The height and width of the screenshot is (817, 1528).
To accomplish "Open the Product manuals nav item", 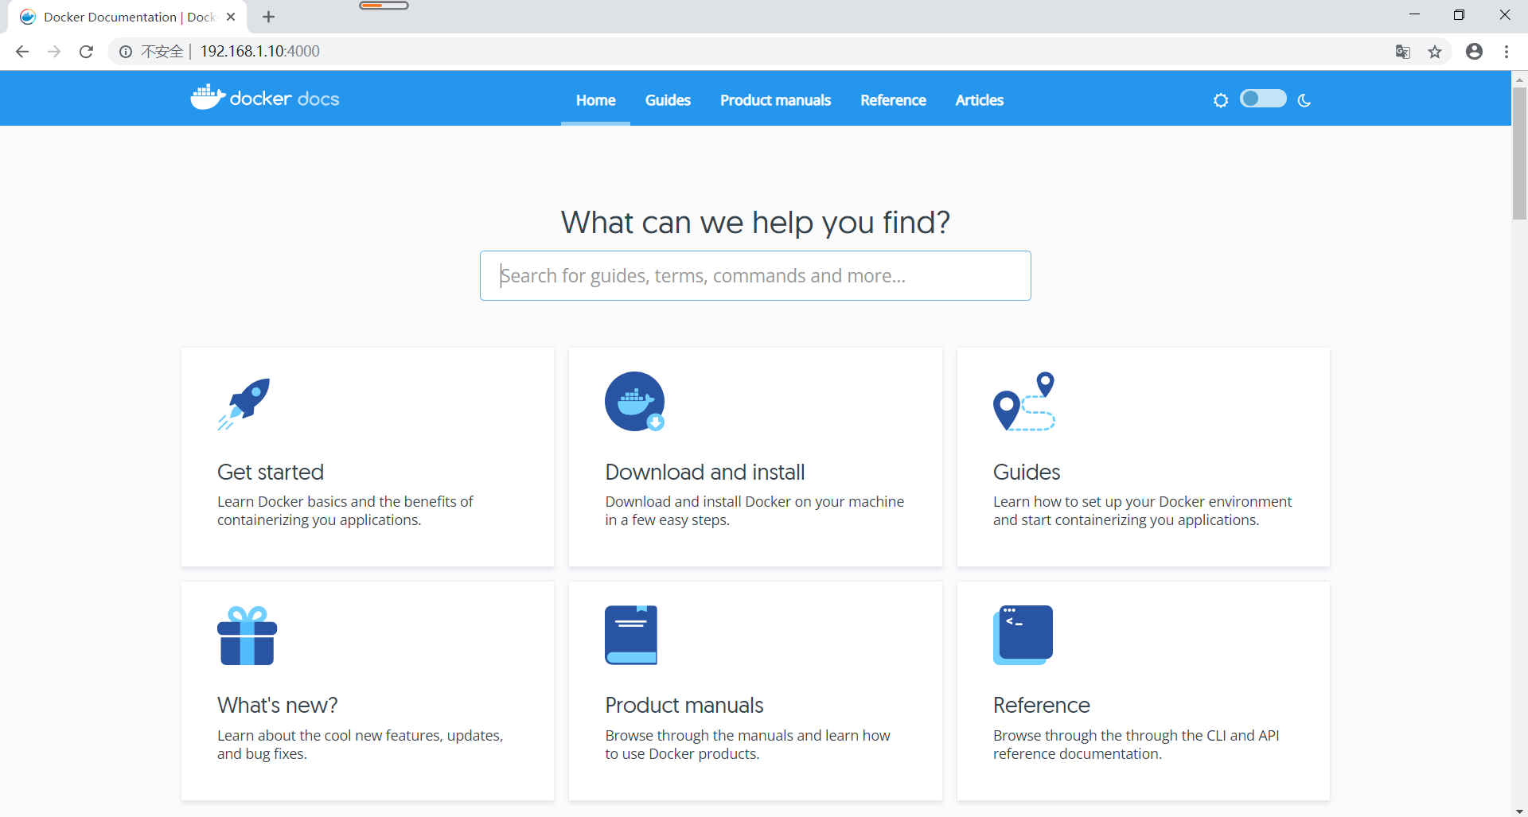I will [775, 100].
